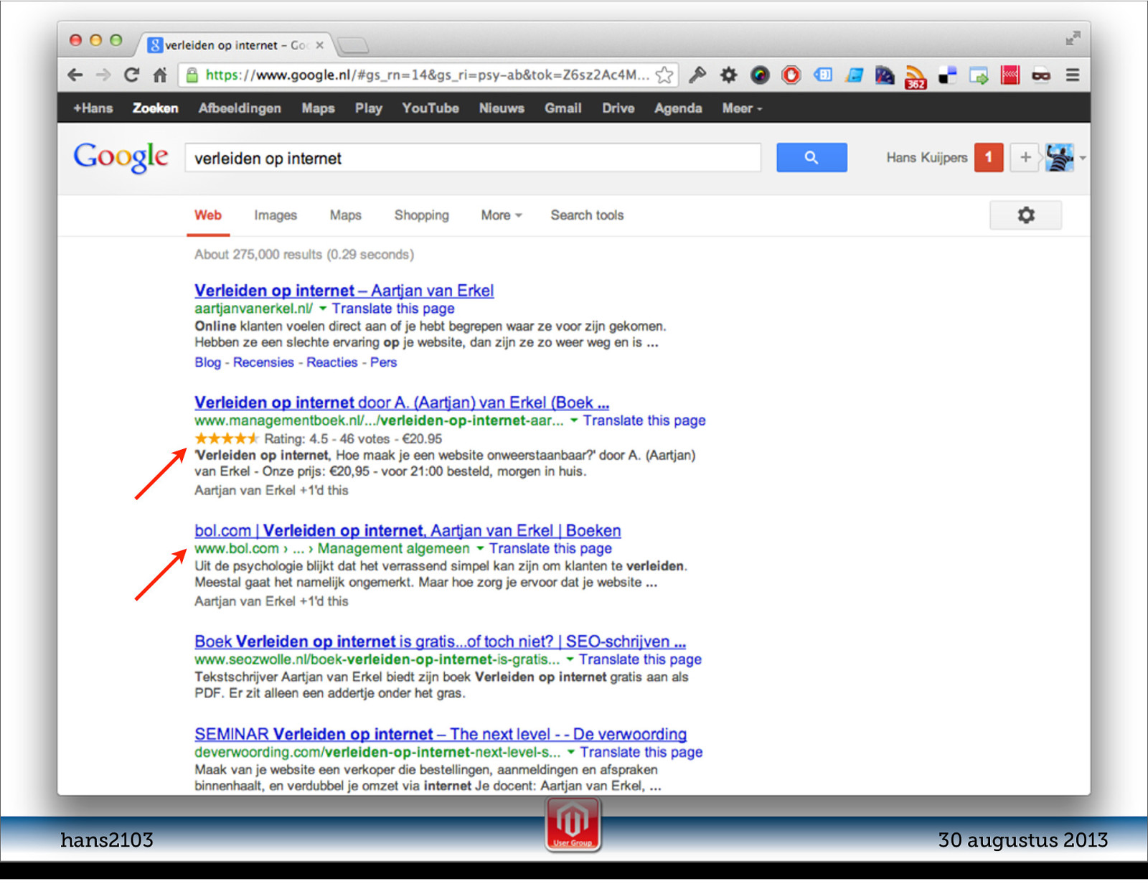Expand green arrow next to managementboek.nl URL
The height and width of the screenshot is (884, 1148).
click(x=574, y=420)
